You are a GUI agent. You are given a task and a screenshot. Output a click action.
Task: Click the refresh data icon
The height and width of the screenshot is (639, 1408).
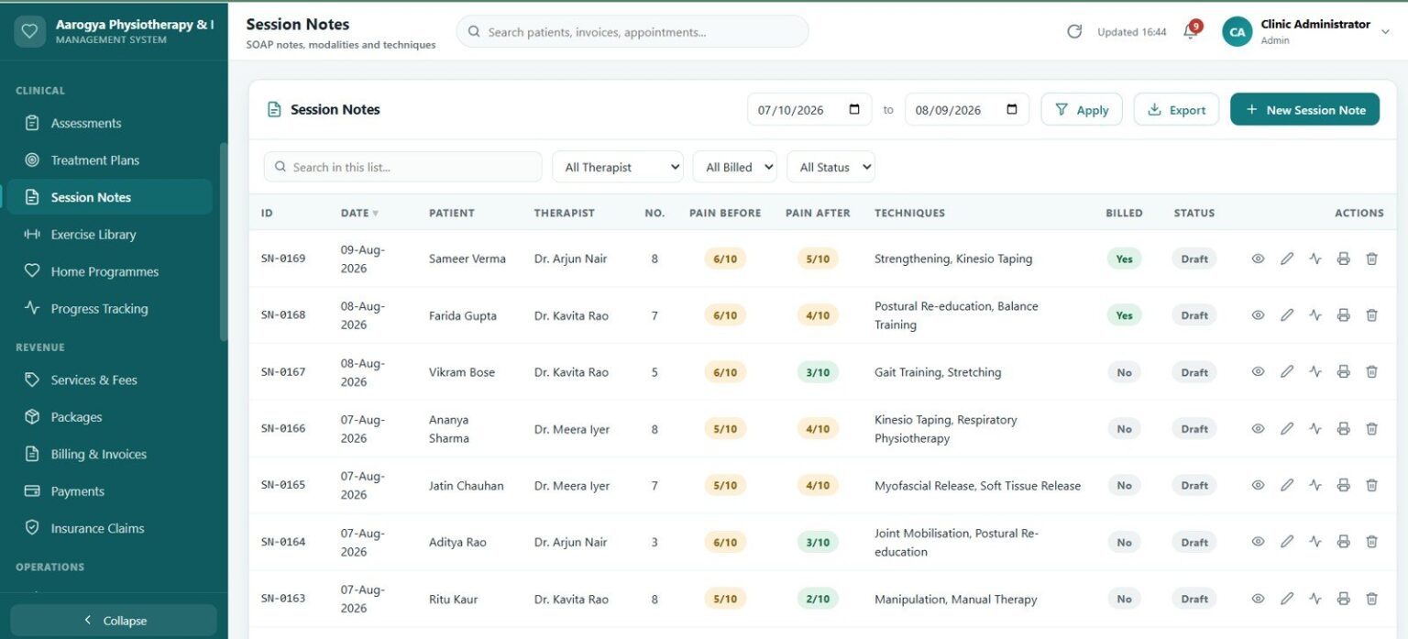click(1074, 32)
